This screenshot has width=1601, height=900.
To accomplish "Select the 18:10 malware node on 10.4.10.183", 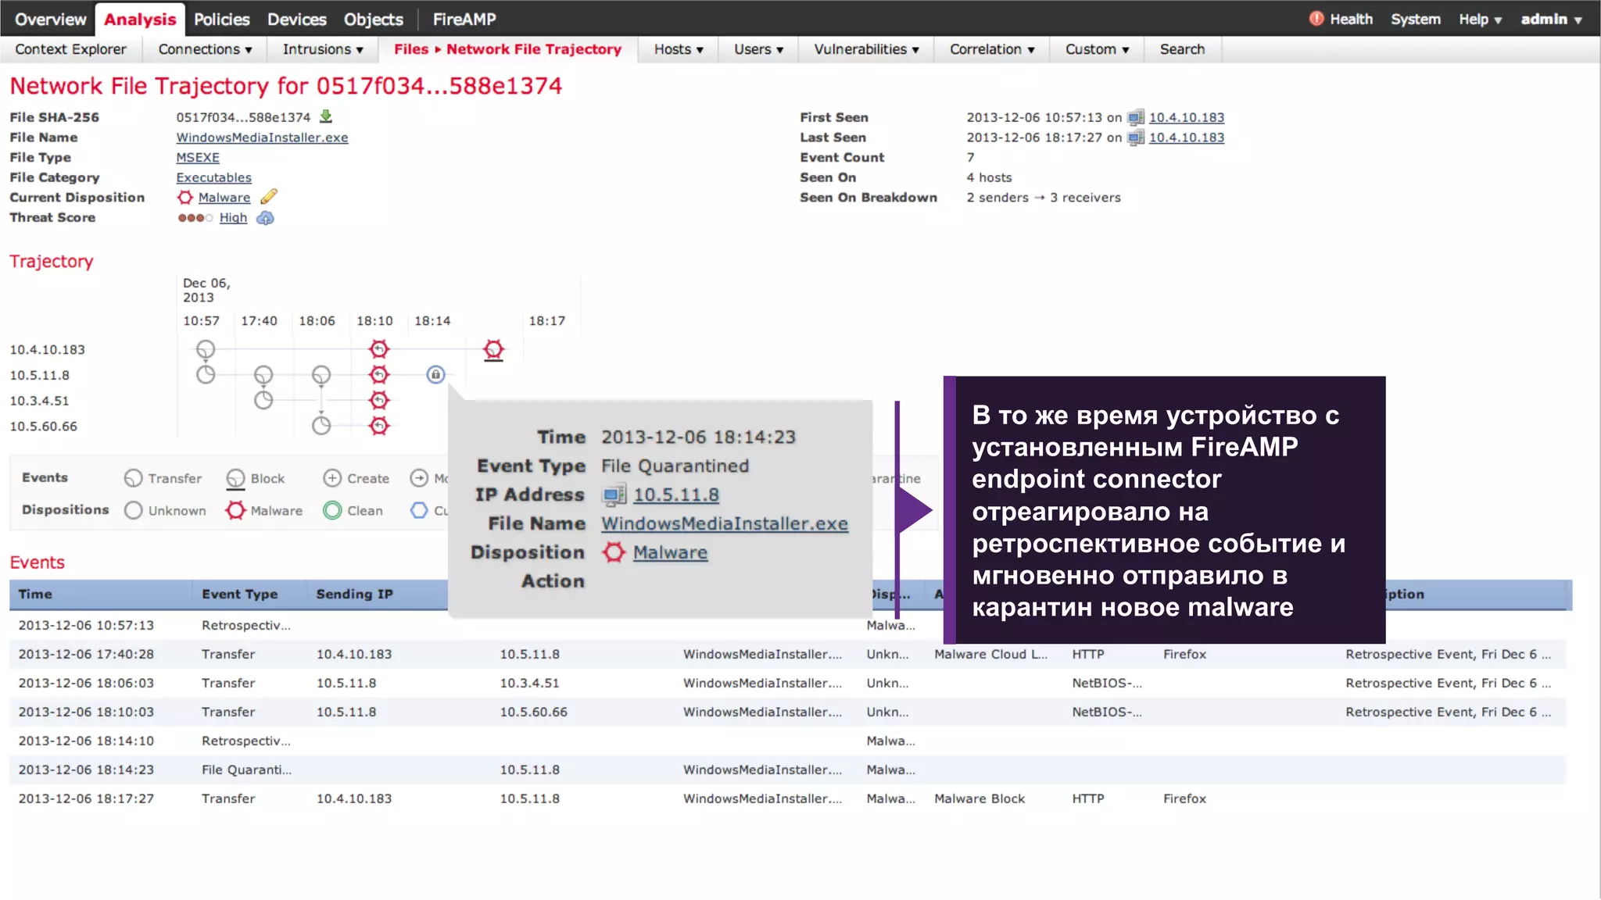I will point(379,348).
